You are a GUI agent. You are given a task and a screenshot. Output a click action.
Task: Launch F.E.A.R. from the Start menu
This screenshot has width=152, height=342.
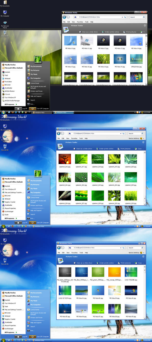6,94
